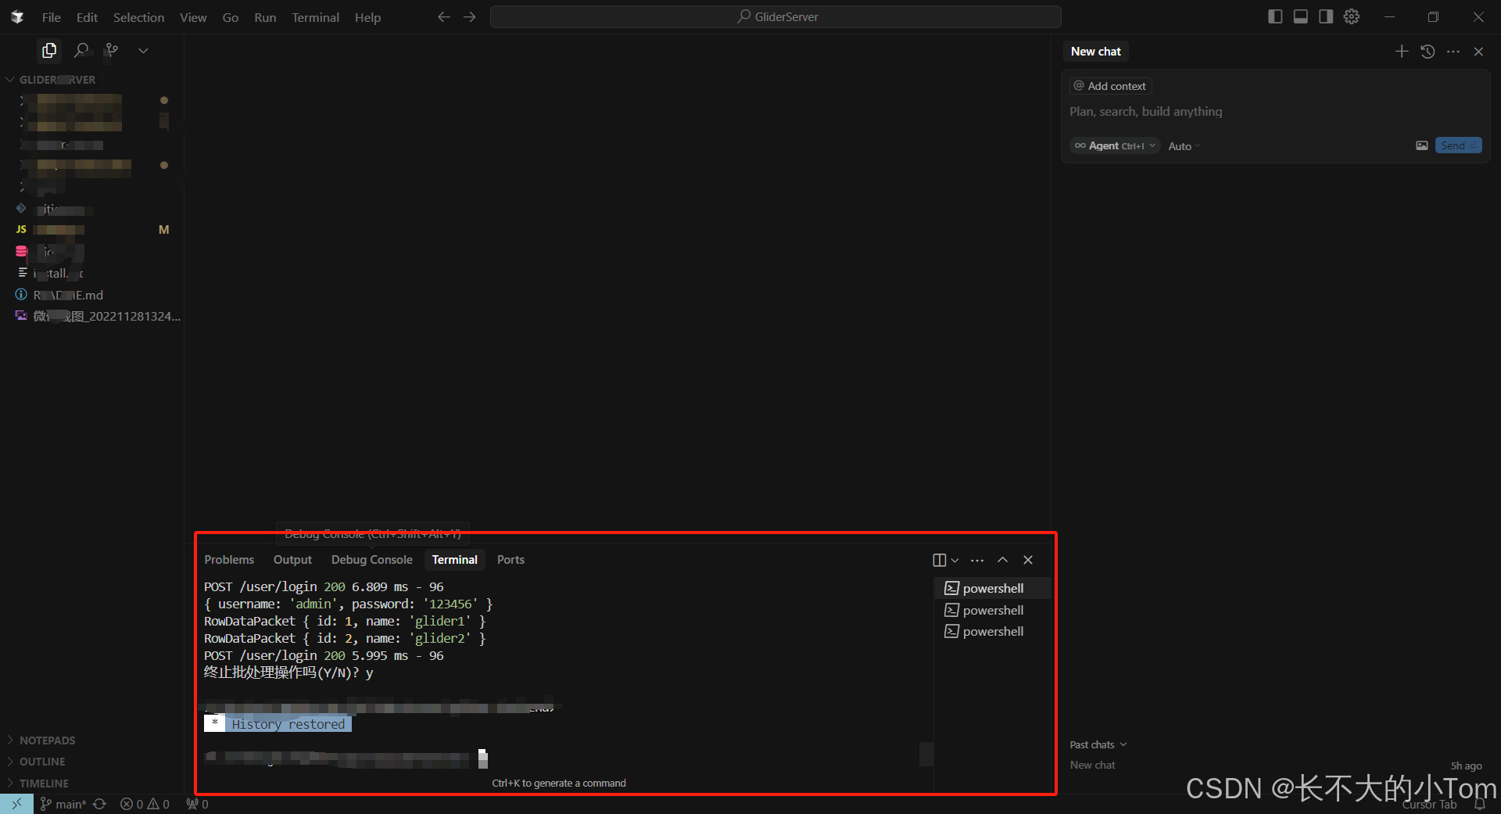Expand the Past chats section
The image size is (1501, 814).
1097,744
